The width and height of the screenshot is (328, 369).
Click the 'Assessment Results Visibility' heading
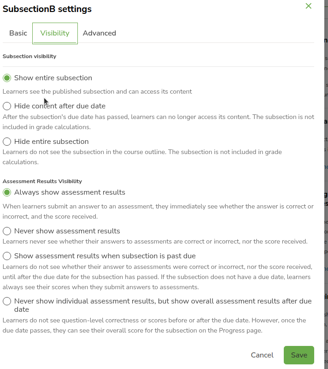tap(42, 181)
